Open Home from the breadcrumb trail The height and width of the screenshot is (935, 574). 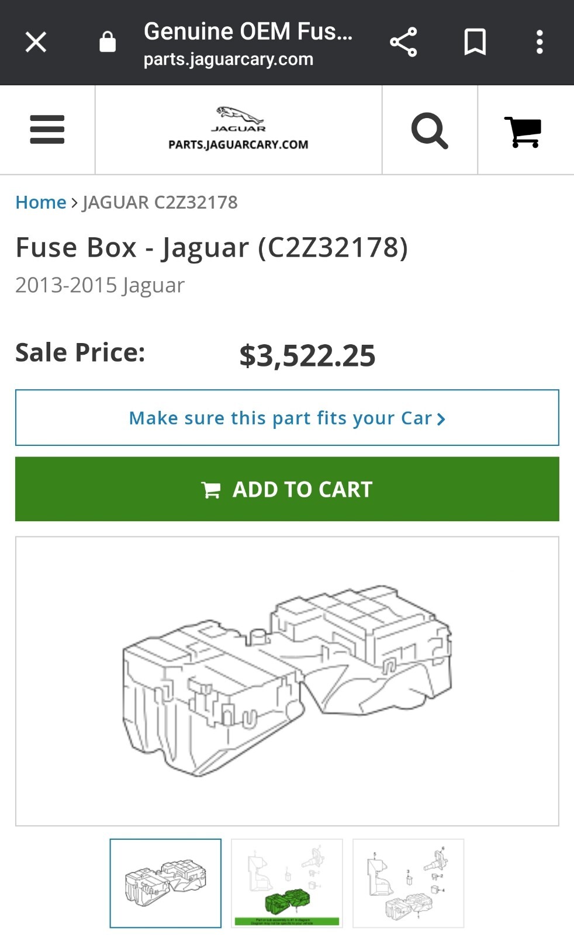pos(41,202)
